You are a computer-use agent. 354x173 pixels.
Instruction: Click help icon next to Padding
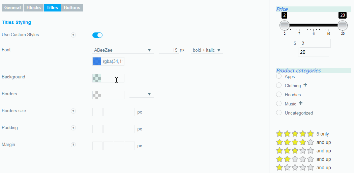[73, 128]
